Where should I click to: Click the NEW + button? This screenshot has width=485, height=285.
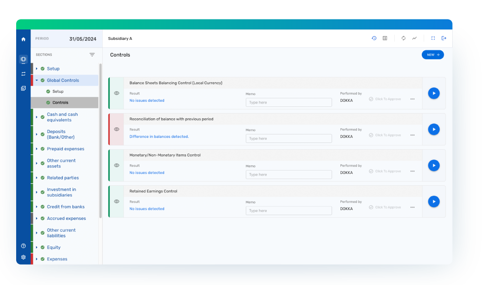point(432,55)
